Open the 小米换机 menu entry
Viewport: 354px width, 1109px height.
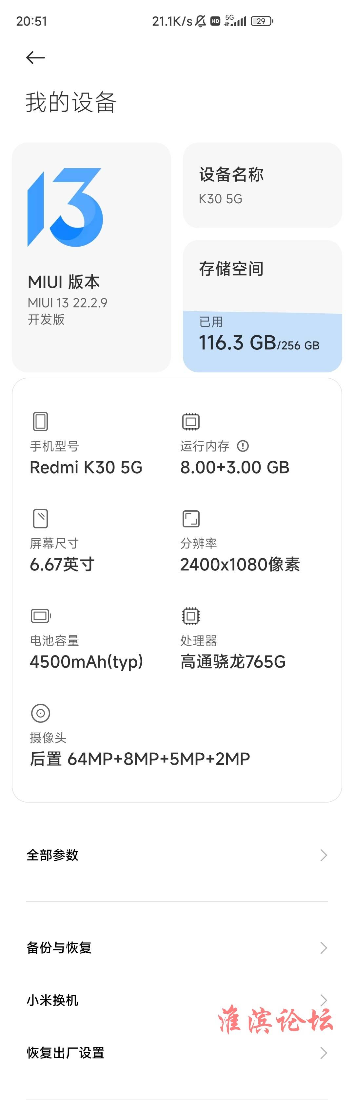[x=177, y=1000]
